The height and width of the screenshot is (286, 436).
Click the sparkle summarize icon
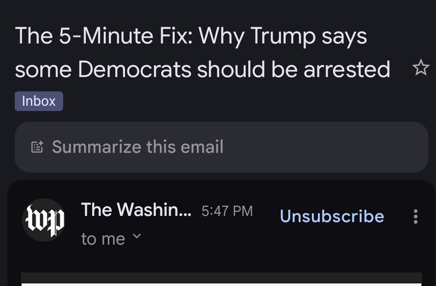(37, 147)
